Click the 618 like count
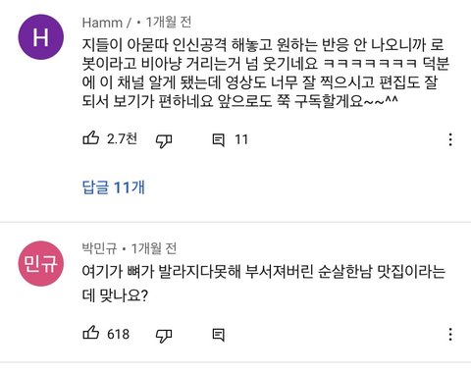The width and height of the screenshot is (471, 373). tap(118, 334)
